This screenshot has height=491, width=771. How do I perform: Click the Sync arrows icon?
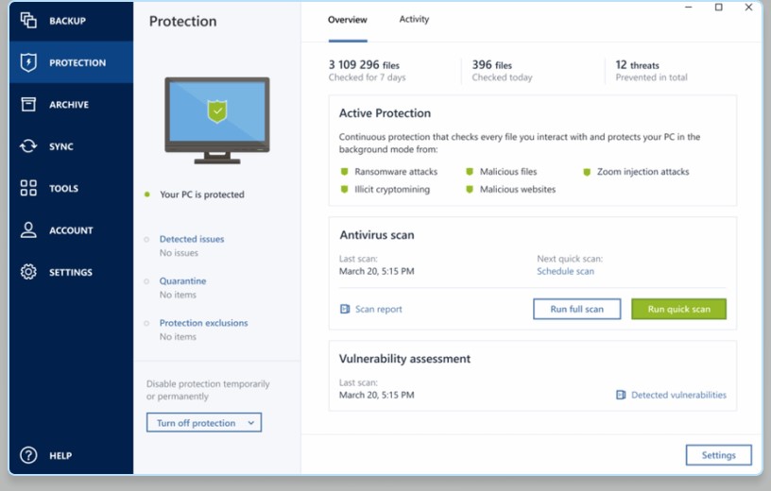(x=28, y=146)
